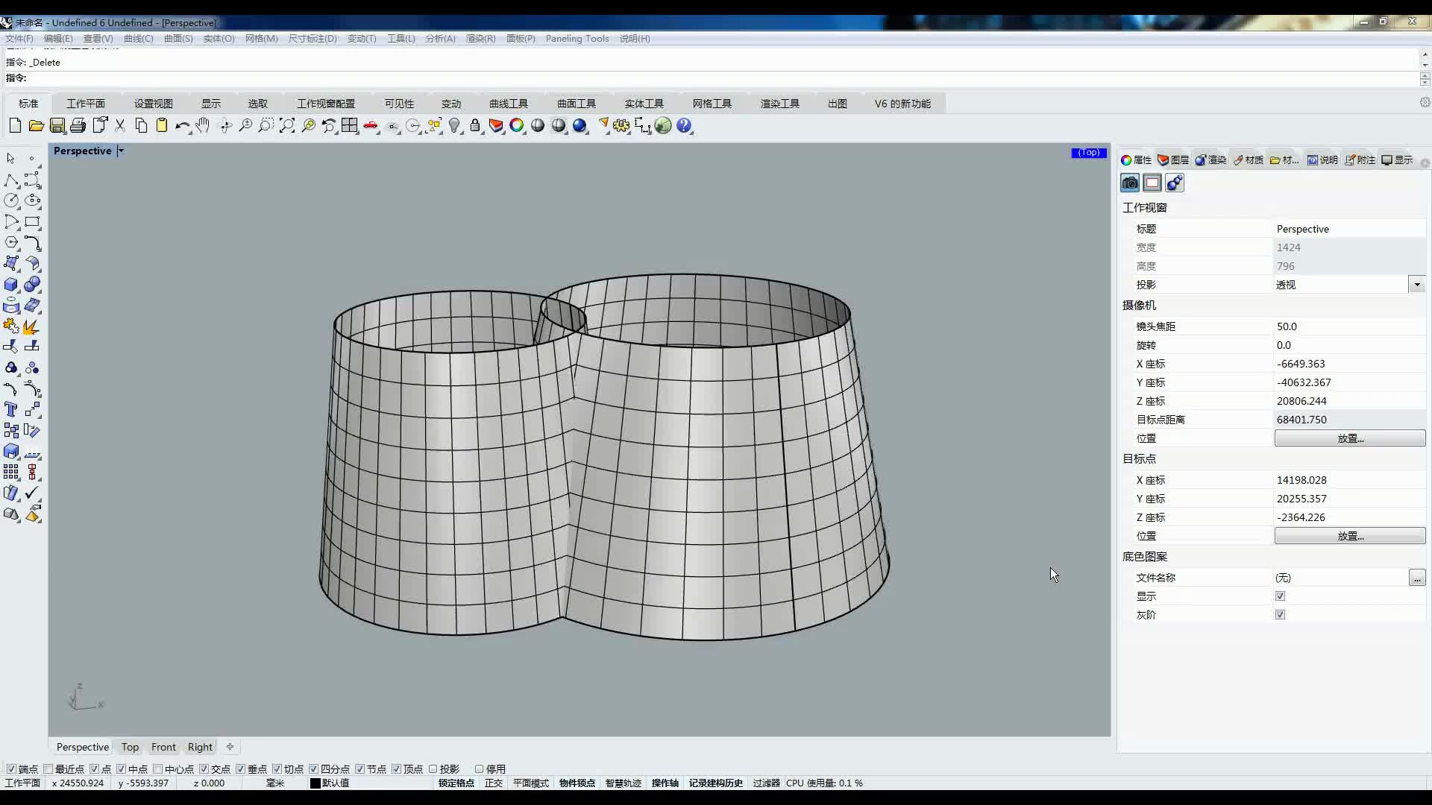Open the four viewports layout icon
Viewport: 1432px width, 805px height.
coord(350,126)
